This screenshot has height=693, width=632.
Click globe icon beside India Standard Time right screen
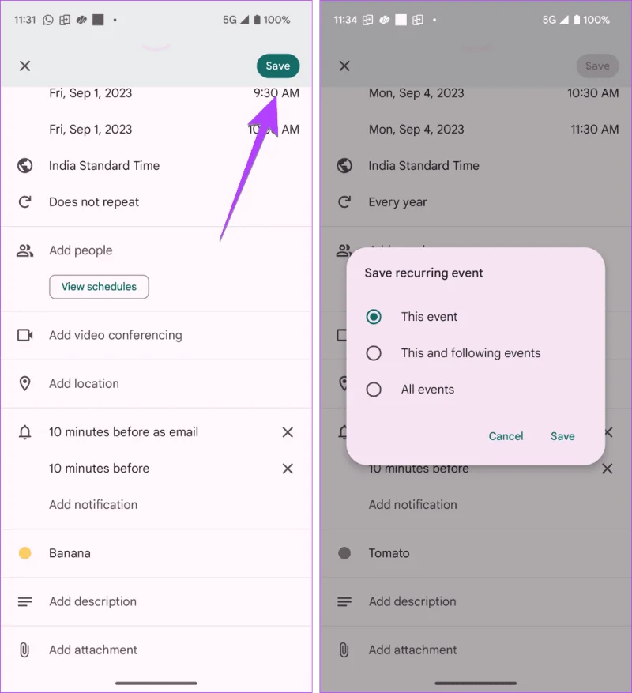click(x=344, y=166)
